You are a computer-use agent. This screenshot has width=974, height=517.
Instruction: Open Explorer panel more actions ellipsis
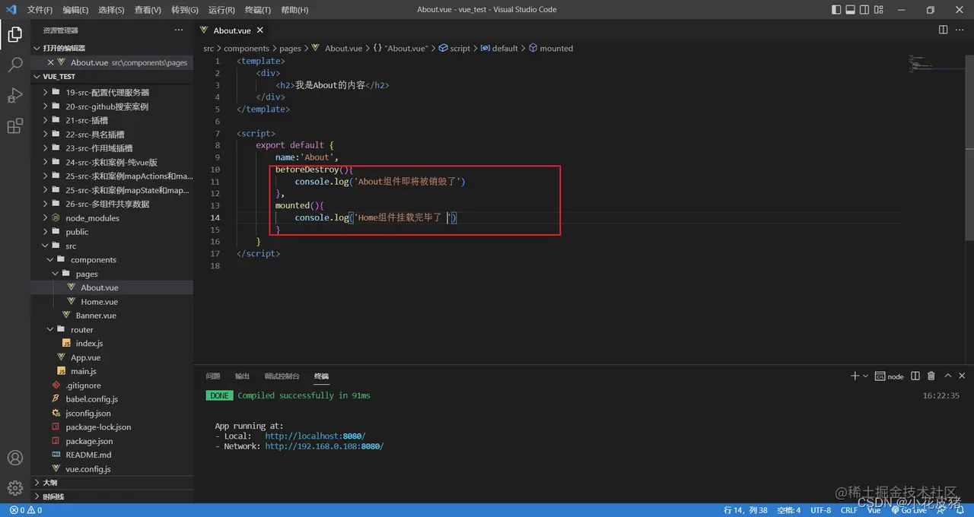[179, 30]
